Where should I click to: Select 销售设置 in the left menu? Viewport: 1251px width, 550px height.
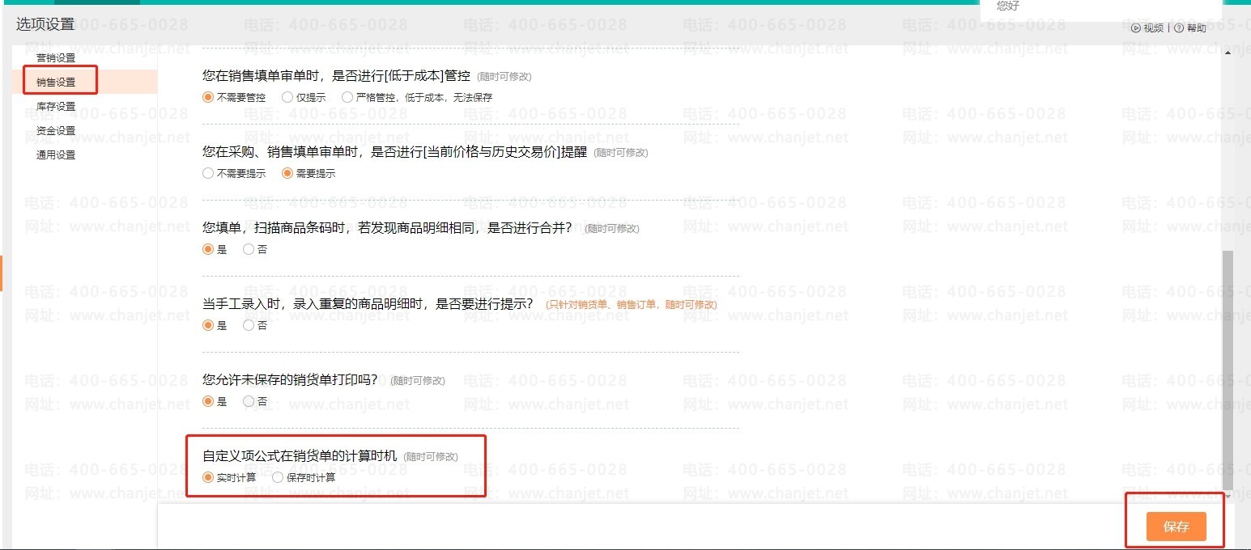tap(56, 82)
